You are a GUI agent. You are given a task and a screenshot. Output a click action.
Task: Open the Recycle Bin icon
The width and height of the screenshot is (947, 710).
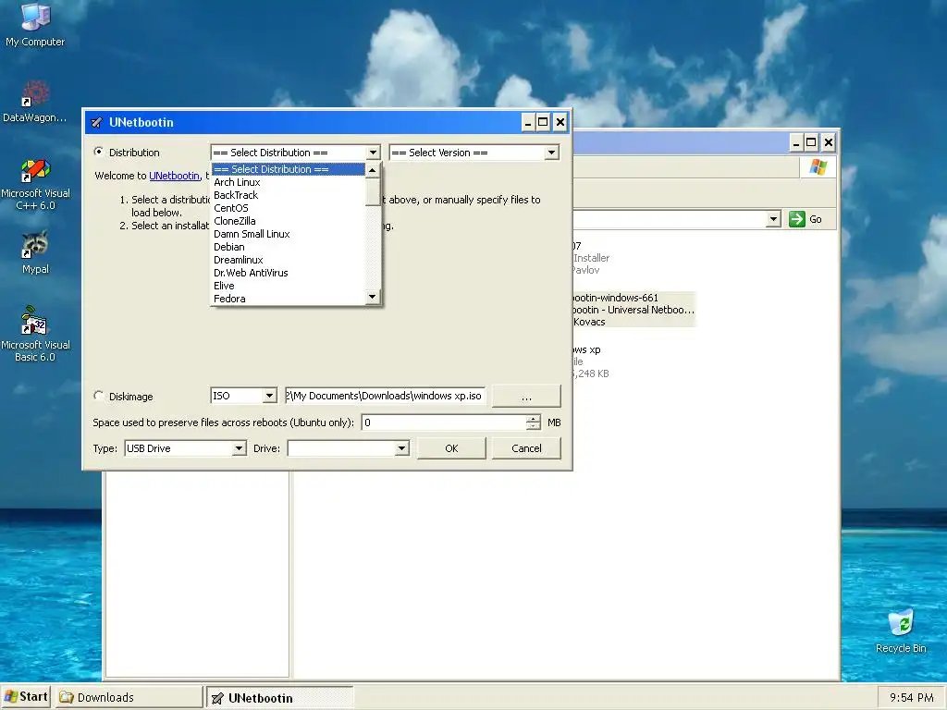901,631
